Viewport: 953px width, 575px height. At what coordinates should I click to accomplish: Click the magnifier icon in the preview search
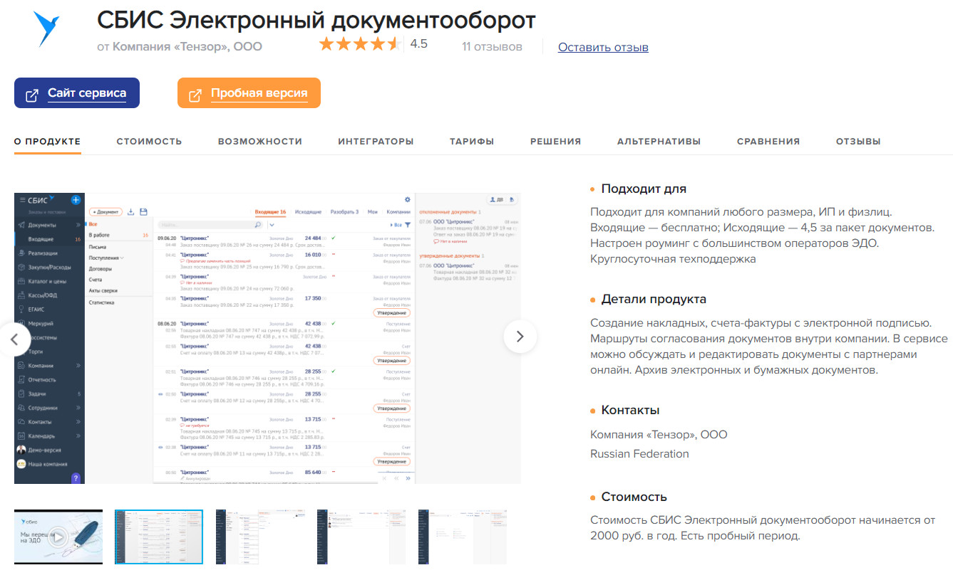[x=258, y=225]
